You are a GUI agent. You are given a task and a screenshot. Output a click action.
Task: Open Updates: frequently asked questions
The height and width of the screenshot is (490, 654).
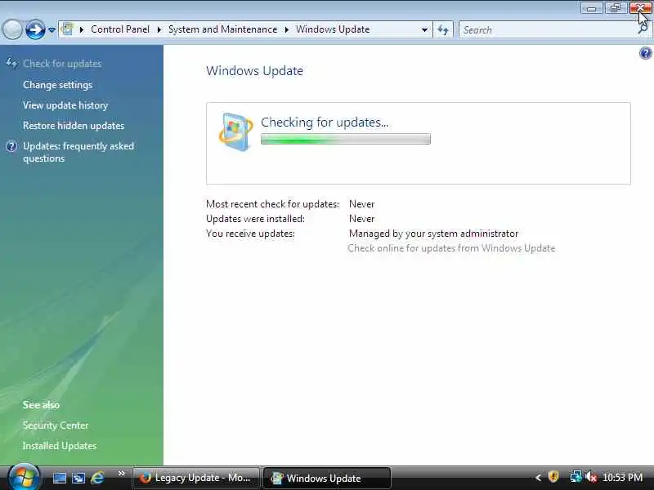pos(78,152)
